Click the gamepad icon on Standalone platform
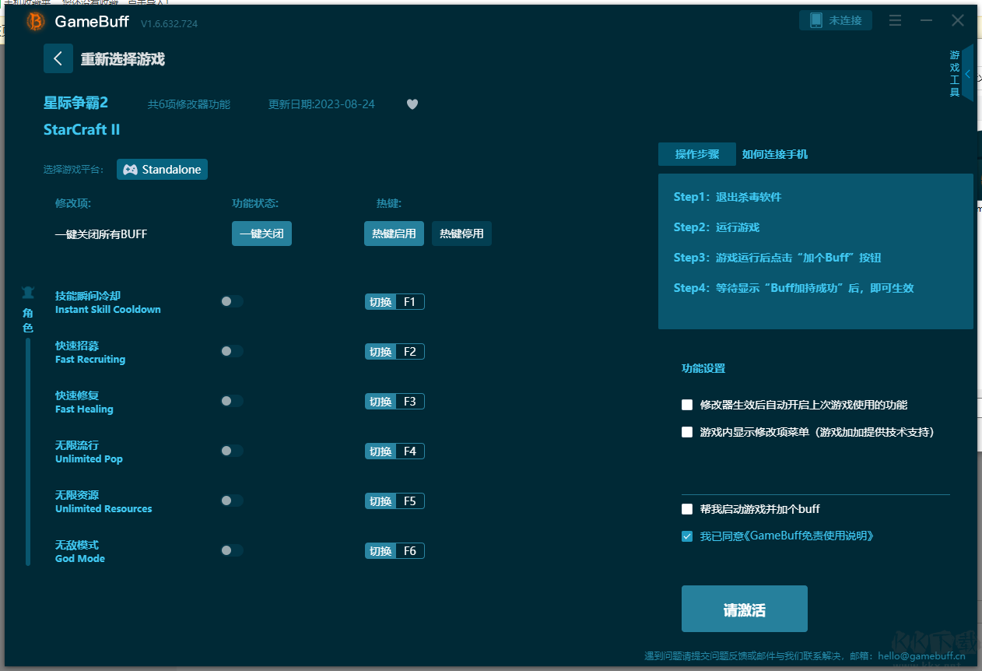This screenshot has width=982, height=671. pos(130,170)
